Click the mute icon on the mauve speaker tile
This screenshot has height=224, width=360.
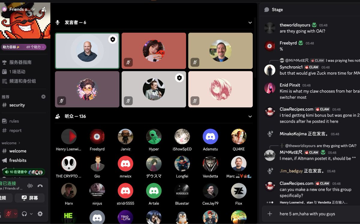[62, 101]
